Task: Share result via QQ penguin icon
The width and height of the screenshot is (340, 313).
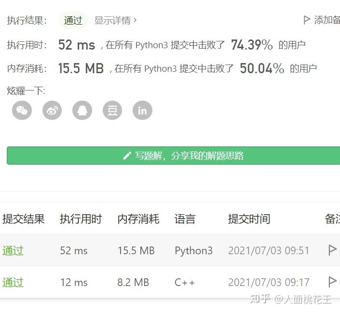Action: pos(82,110)
